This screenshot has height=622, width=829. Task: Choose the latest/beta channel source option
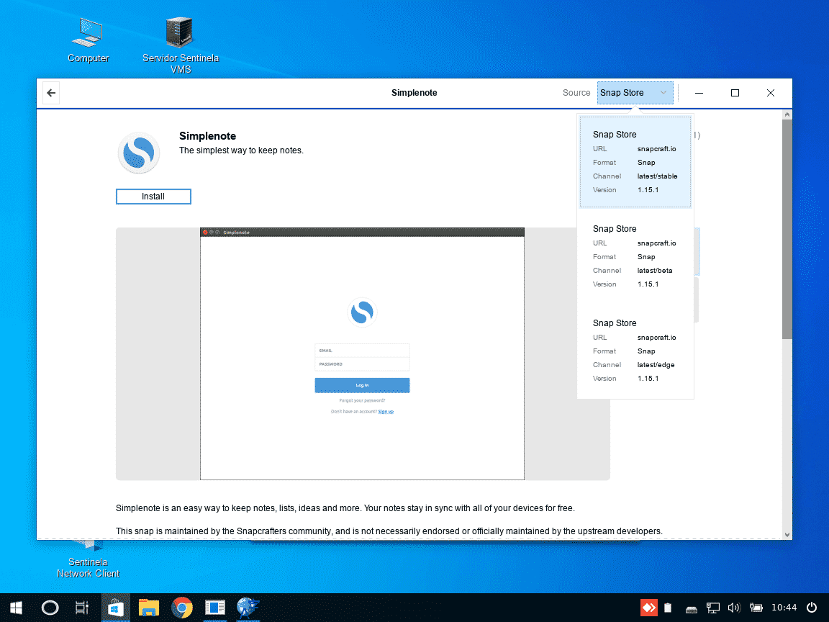click(x=635, y=256)
